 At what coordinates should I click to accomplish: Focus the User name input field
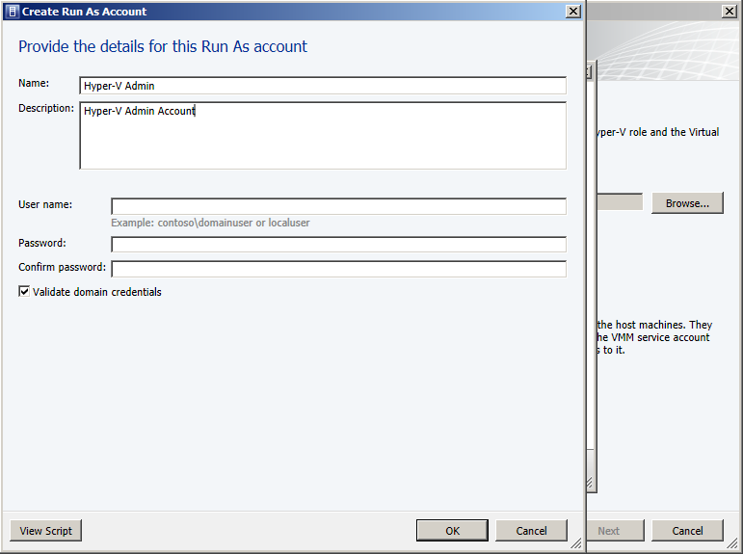click(338, 206)
